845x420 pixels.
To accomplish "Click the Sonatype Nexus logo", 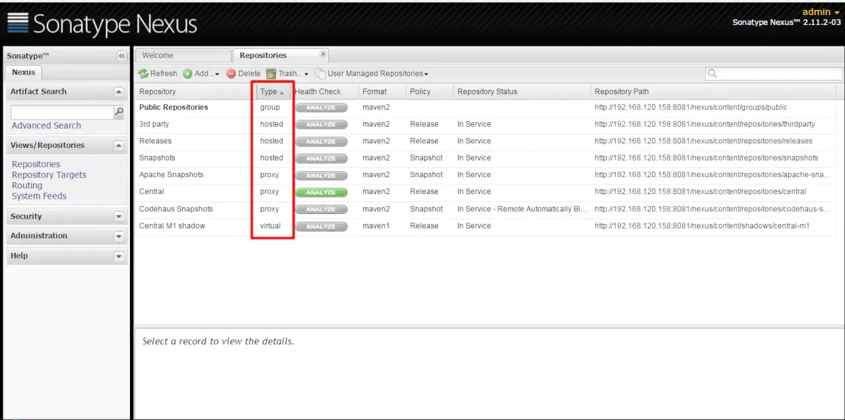I will pos(102,23).
